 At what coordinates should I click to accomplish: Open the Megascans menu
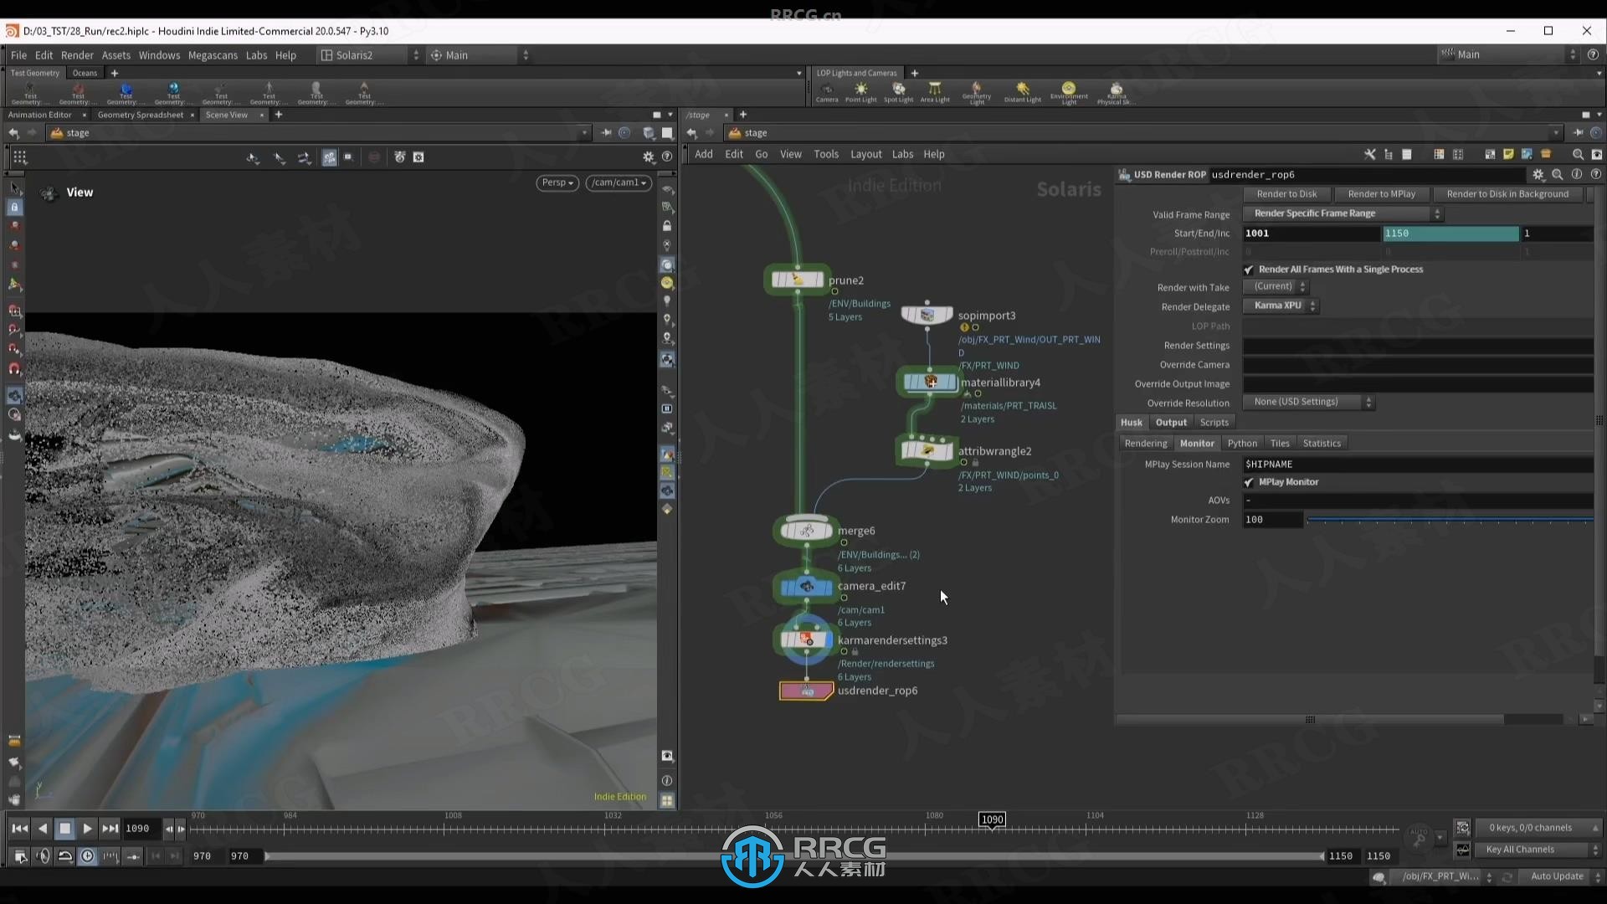(x=213, y=55)
